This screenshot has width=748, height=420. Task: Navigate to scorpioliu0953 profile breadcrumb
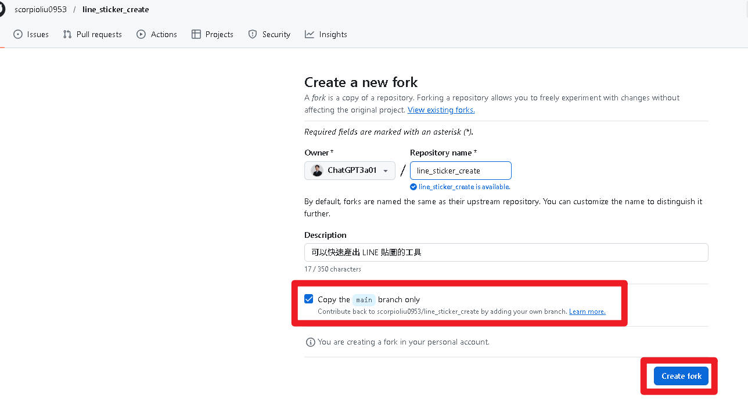(x=40, y=9)
